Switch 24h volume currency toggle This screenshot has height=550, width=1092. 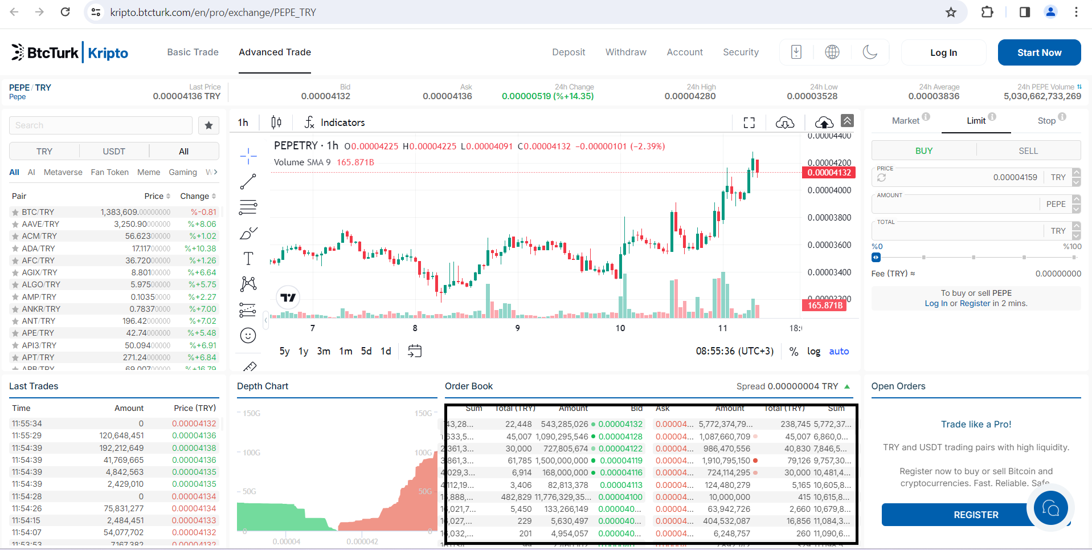pos(1079,87)
